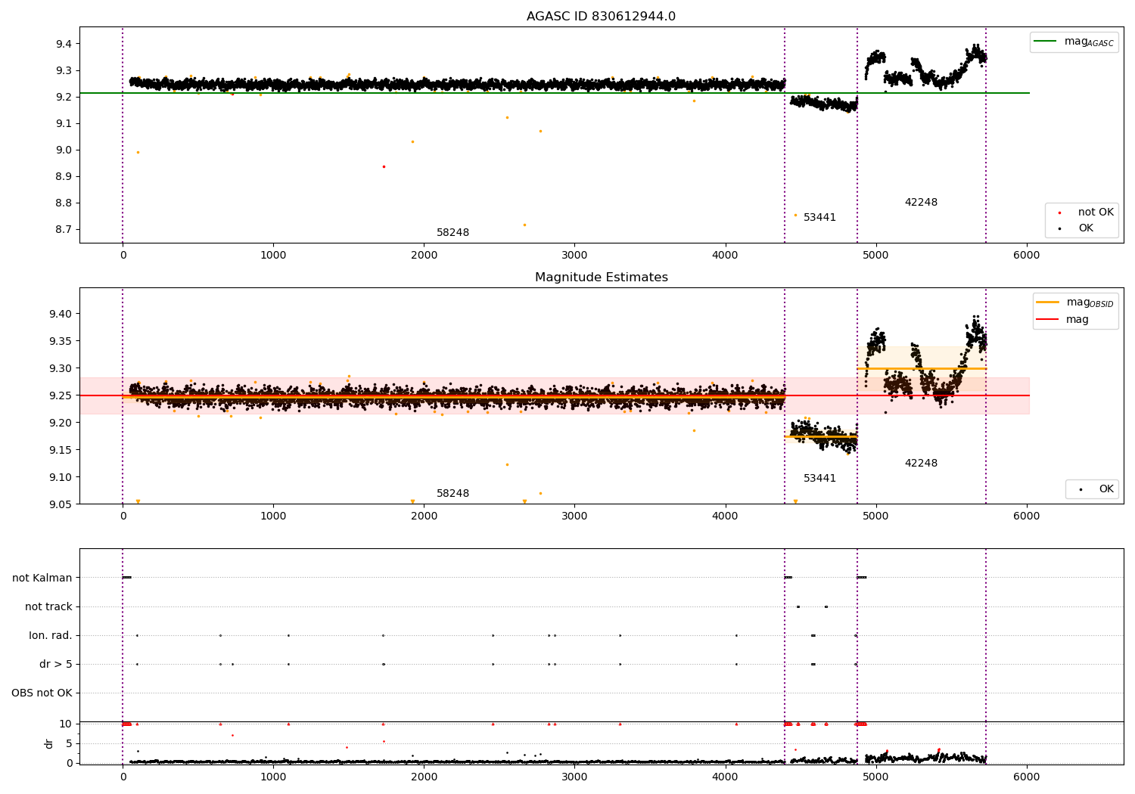This screenshot has width=1135, height=794.
Task: Click the rotated "dr" y-axis label
Action: (x=49, y=743)
